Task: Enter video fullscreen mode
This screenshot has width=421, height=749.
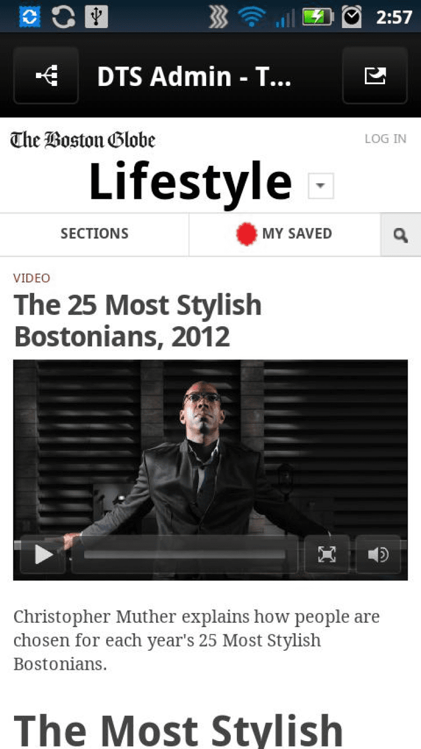Action: tap(327, 555)
